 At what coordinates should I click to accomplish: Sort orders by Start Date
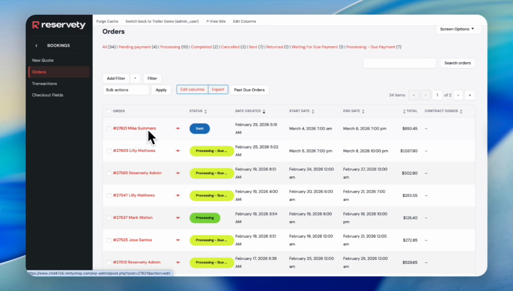click(x=313, y=111)
